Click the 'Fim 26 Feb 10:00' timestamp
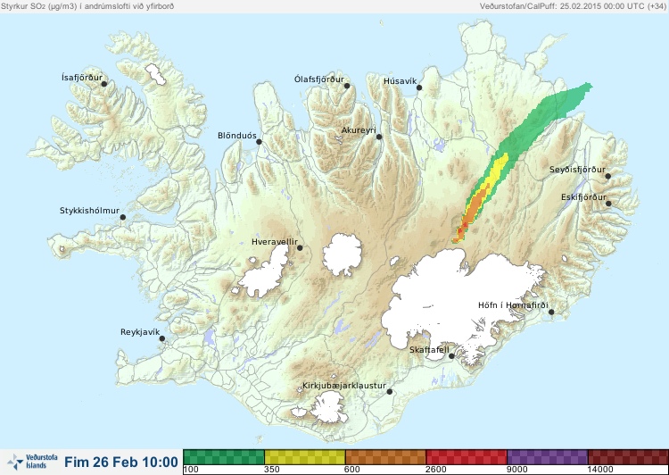 click(x=121, y=462)
